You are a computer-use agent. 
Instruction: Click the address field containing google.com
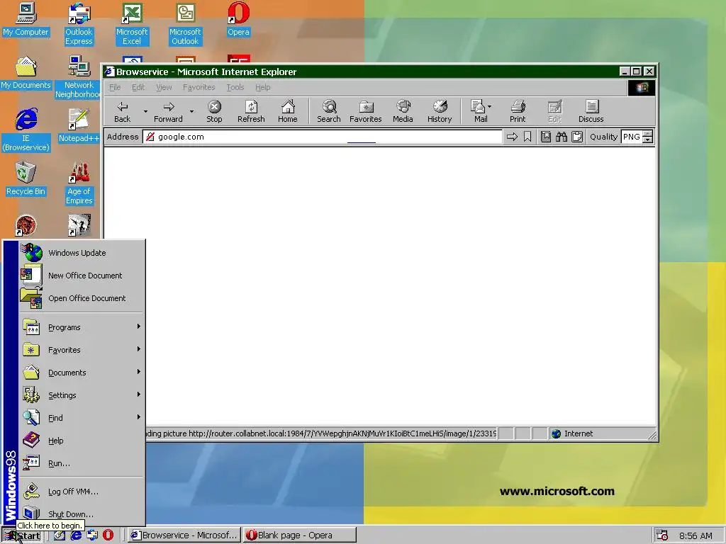point(323,137)
